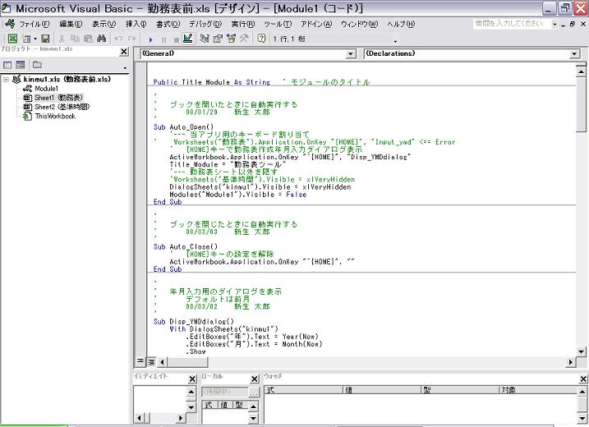Click the 対象 column header in Watch window
The width and height of the screenshot is (589, 427).
(537, 390)
